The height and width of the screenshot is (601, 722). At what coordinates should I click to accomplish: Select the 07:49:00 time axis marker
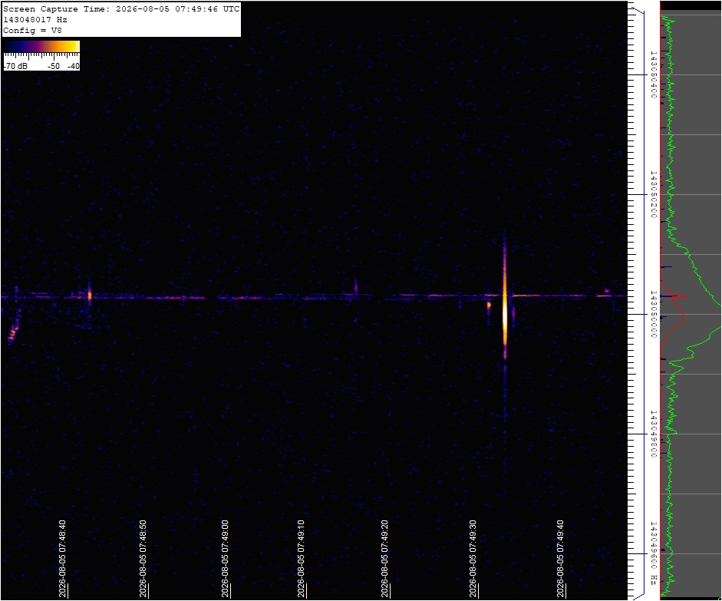(x=225, y=559)
